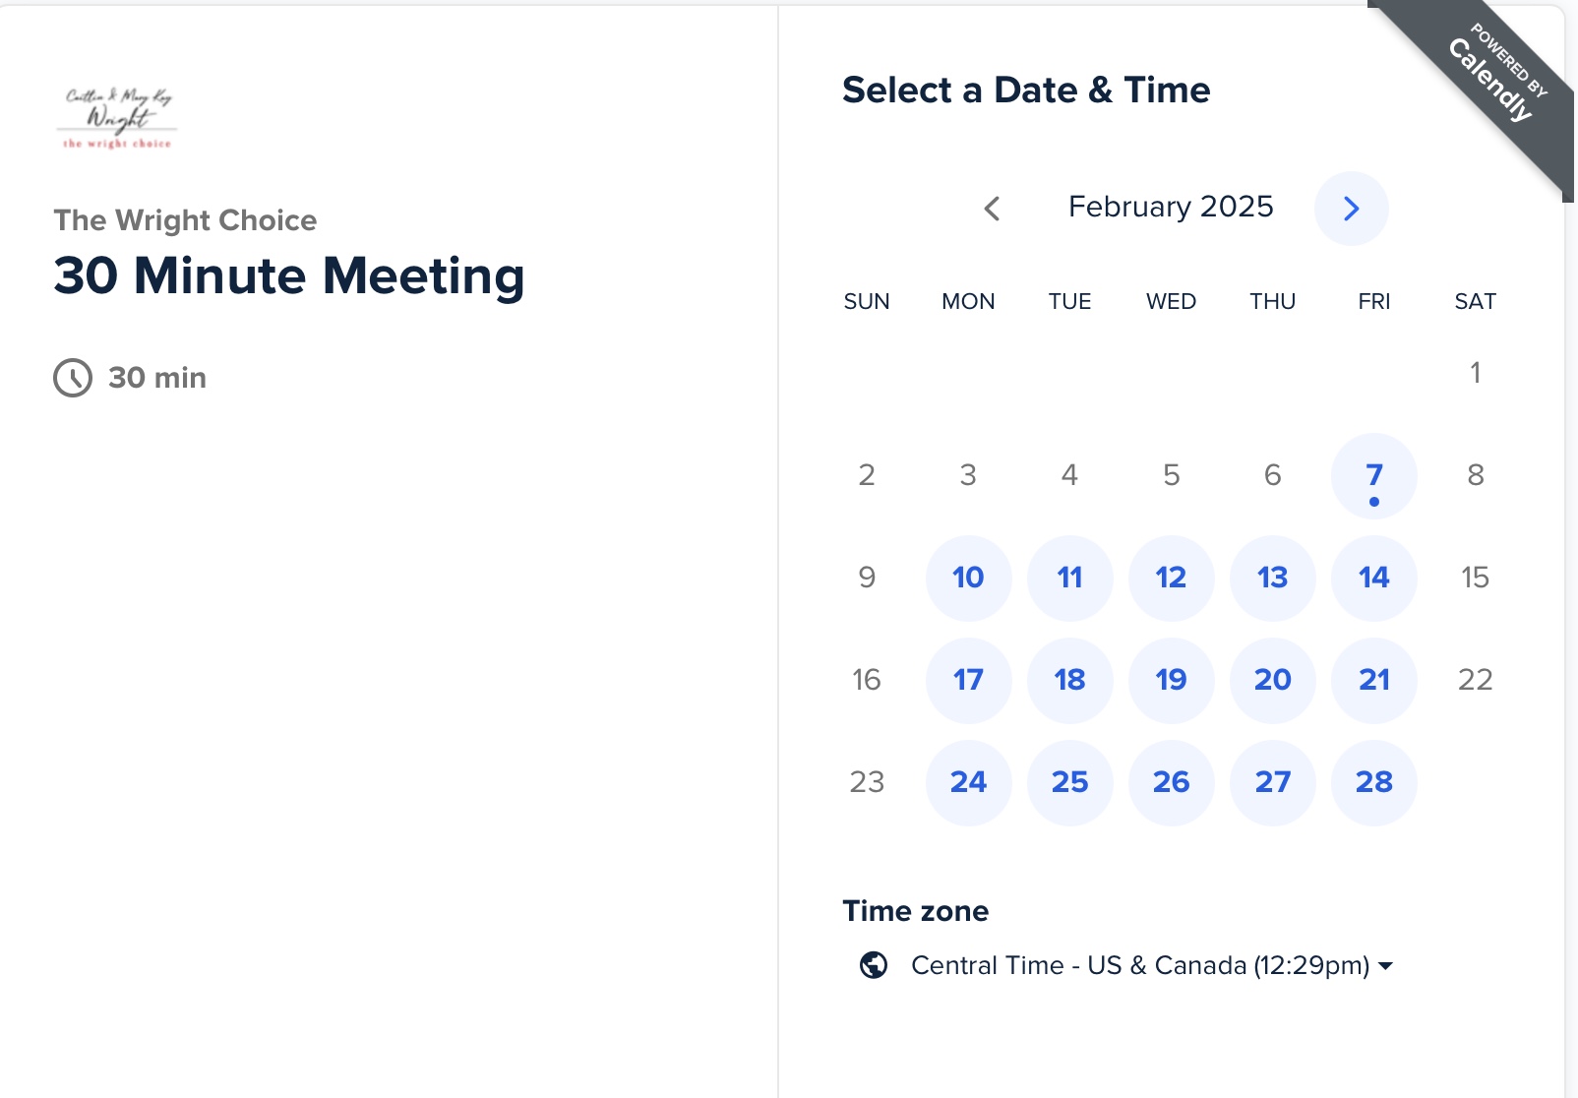Pick February 14 on the calendar
The image size is (1578, 1098).
coord(1373,578)
